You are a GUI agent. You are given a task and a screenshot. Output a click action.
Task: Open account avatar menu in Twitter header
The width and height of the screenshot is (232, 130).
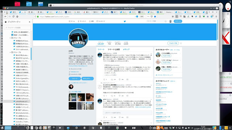tap(170, 21)
